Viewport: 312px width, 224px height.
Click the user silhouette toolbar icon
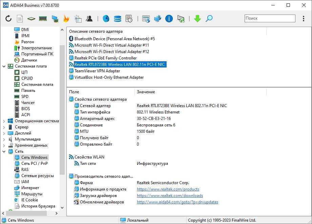[89, 19]
